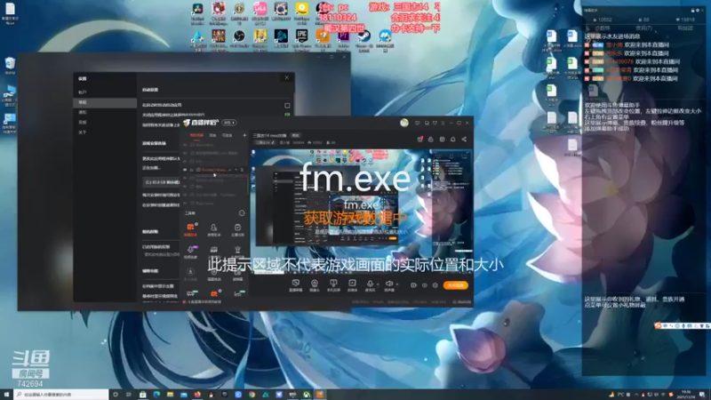Open the gear settings icon beside start button
The height and width of the screenshot is (400, 711).
pyautogui.click(x=435, y=285)
